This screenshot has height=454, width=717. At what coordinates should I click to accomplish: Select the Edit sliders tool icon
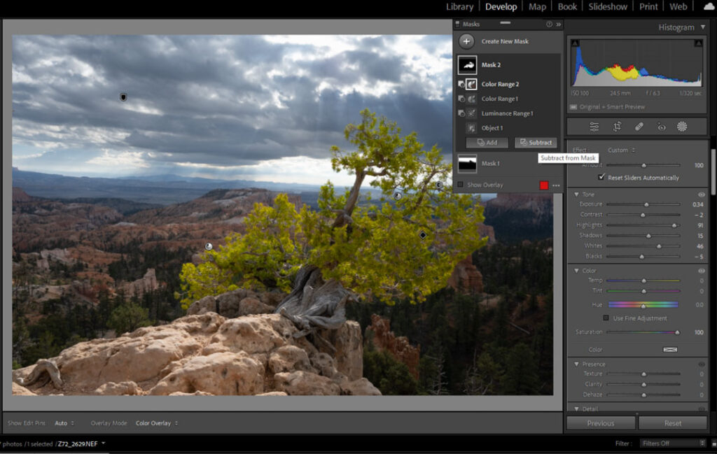594,127
